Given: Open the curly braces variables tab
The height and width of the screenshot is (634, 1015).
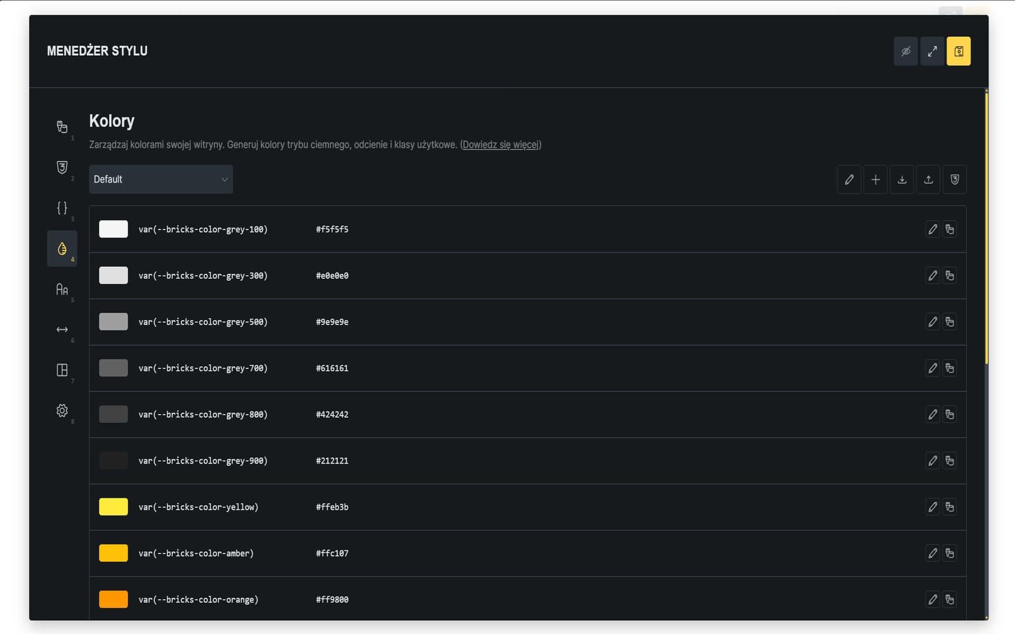Looking at the screenshot, I should [x=62, y=208].
